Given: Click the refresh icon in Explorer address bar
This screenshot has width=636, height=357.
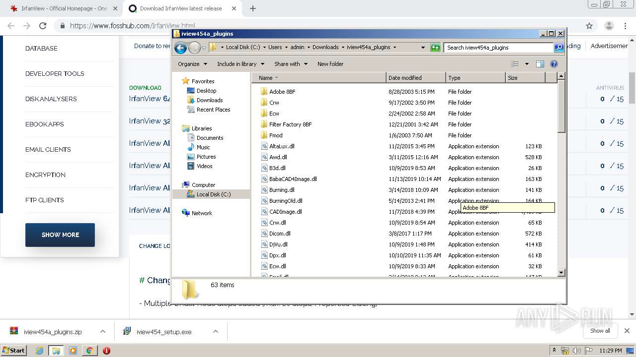Looking at the screenshot, I should 435,48.
